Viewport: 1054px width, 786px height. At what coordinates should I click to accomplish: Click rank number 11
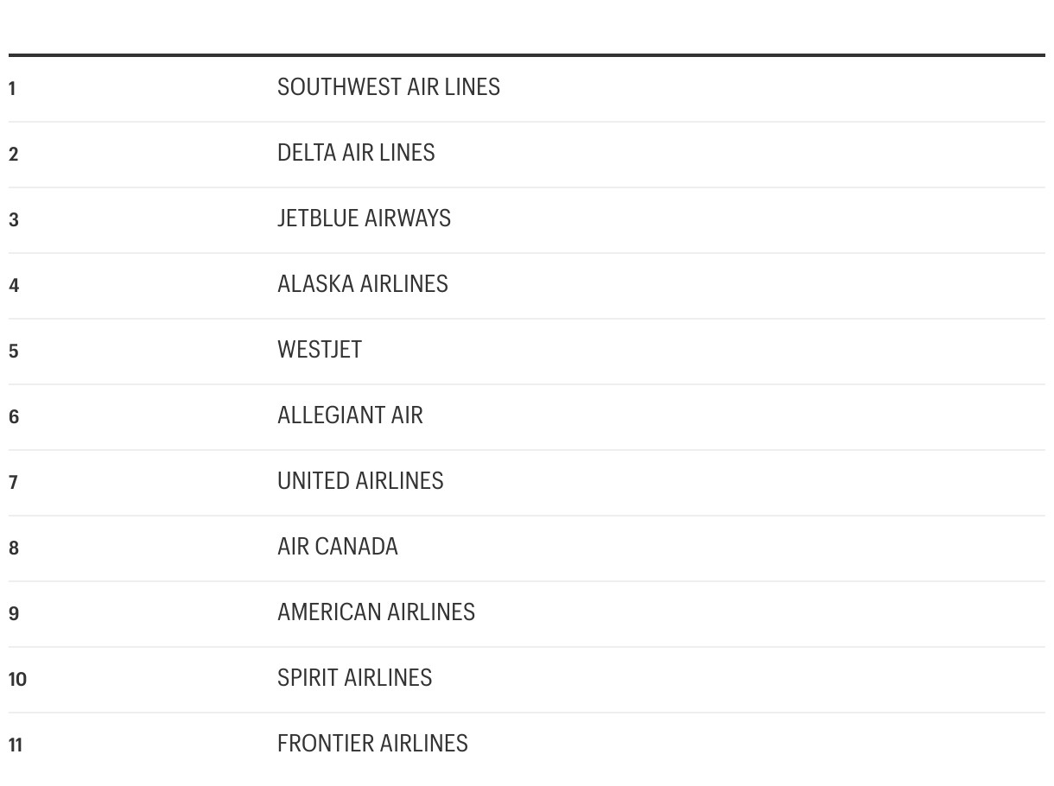(16, 745)
